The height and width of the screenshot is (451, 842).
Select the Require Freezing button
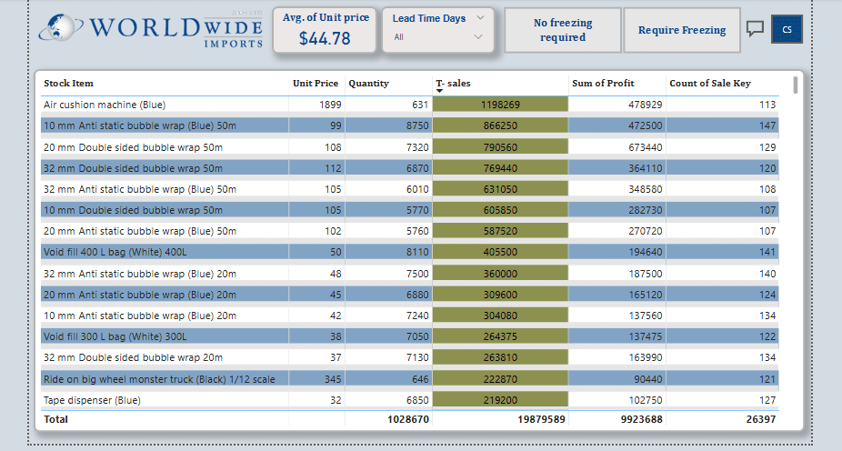[681, 30]
